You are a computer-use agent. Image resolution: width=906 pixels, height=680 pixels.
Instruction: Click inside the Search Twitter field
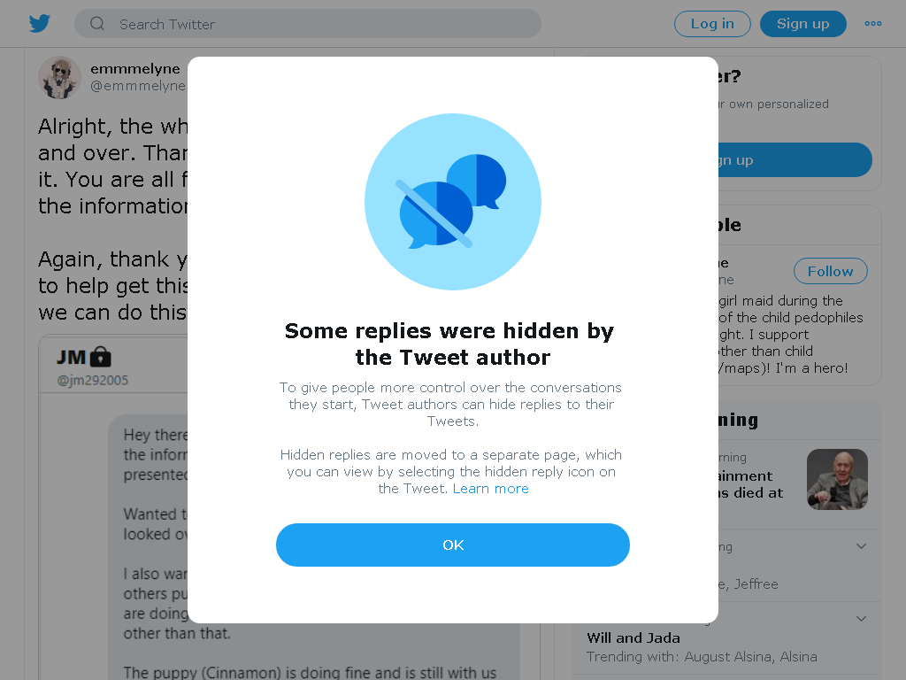[x=307, y=24]
